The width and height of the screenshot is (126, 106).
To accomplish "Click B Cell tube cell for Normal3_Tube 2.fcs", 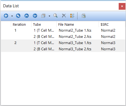I will tap(44, 49).
